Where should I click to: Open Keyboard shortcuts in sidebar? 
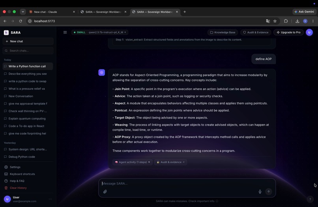click(20, 174)
